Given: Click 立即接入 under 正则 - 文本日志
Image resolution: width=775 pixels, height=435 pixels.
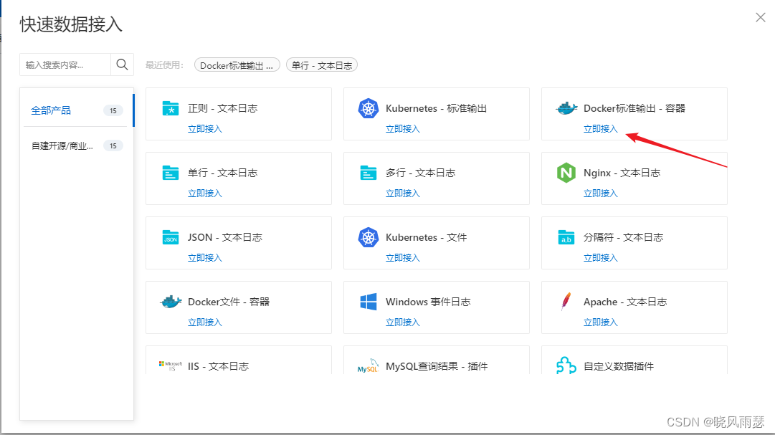Looking at the screenshot, I should [206, 128].
